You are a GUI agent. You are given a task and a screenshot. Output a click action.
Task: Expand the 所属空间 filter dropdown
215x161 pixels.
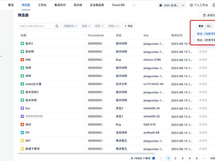pyautogui.click(x=70, y=26)
